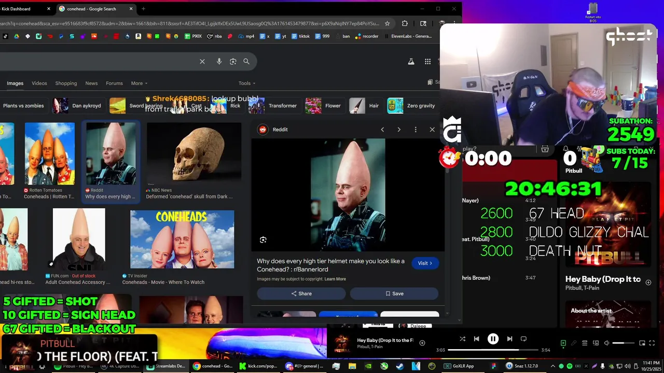
Task: Open more options in image preview panel
Action: click(x=416, y=130)
